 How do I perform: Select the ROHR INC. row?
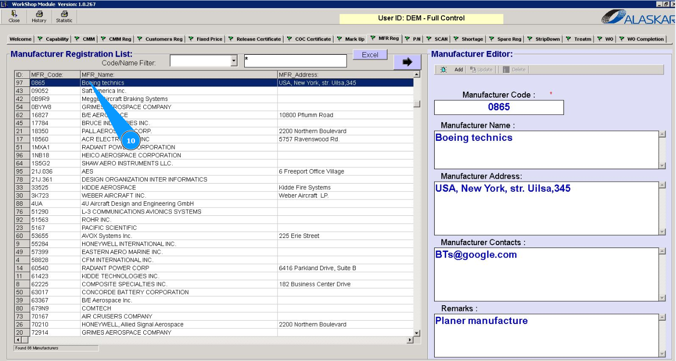point(214,220)
